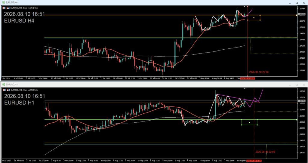
Task: Select the red 2026.08.10 16:00 time label on H4 chart
Action: click(248, 78)
